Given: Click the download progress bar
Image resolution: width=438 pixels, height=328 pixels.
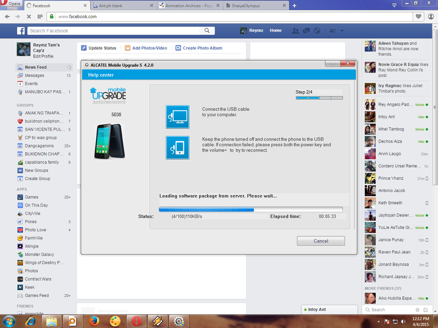Looking at the screenshot, I should click(x=251, y=209).
